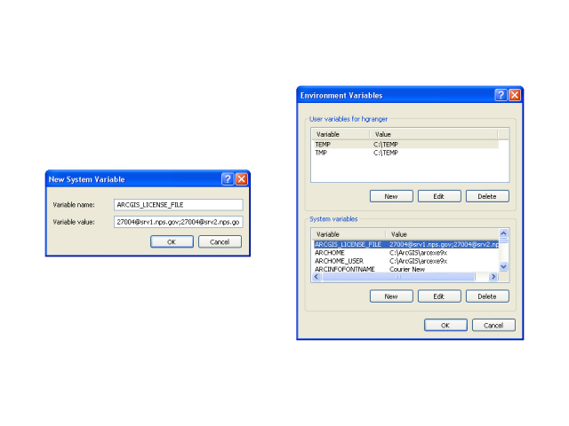The width and height of the screenshot is (569, 426).
Task: Select ARCGIS_LICENSE_FILE system variable row
Action: coord(405,243)
